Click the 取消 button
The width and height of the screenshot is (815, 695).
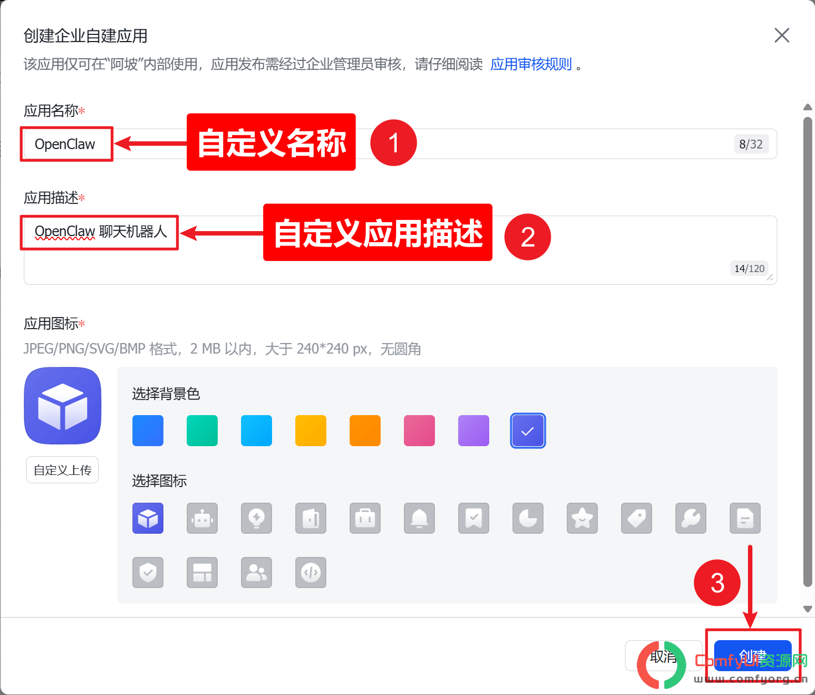664,656
